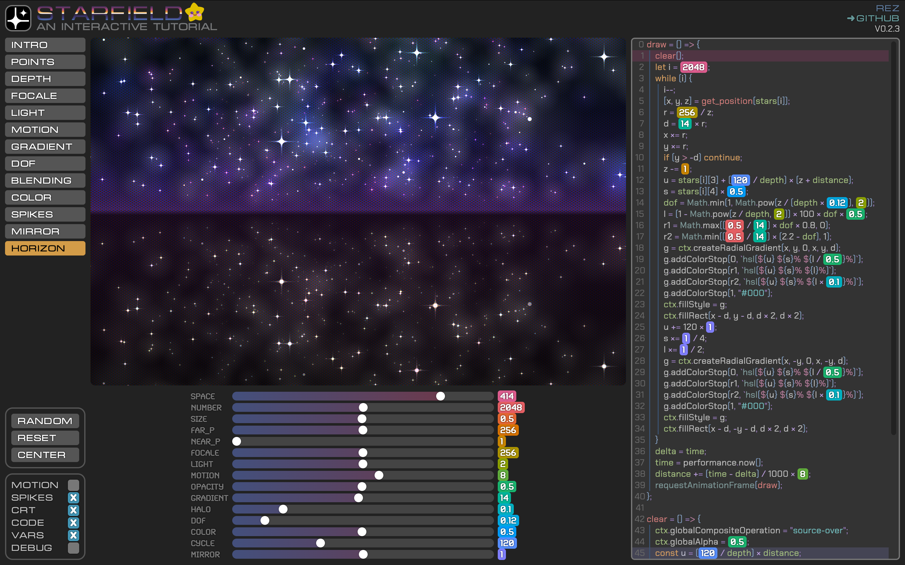Enable the MOTION checkbox

(x=73, y=485)
